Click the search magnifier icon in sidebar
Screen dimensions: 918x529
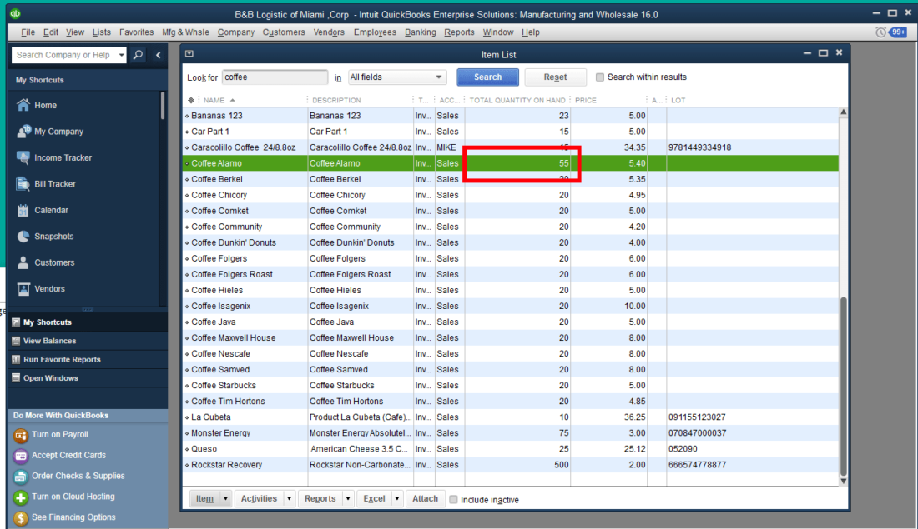[138, 55]
